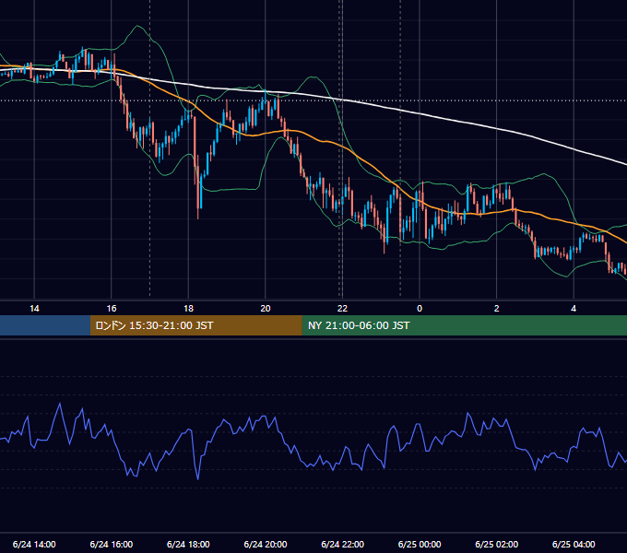Image resolution: width=627 pixels, height=553 pixels.
Task: Click the London 15:30-21:00 JST session bar
Action: 195,325
